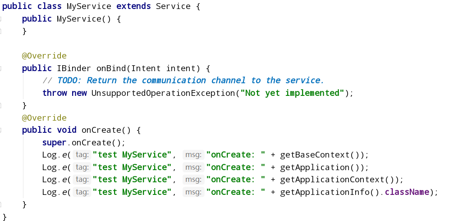Screen dimensions: 449x221
Task: Click the tag: hint on the getBaseContext line
Action: pos(82,155)
